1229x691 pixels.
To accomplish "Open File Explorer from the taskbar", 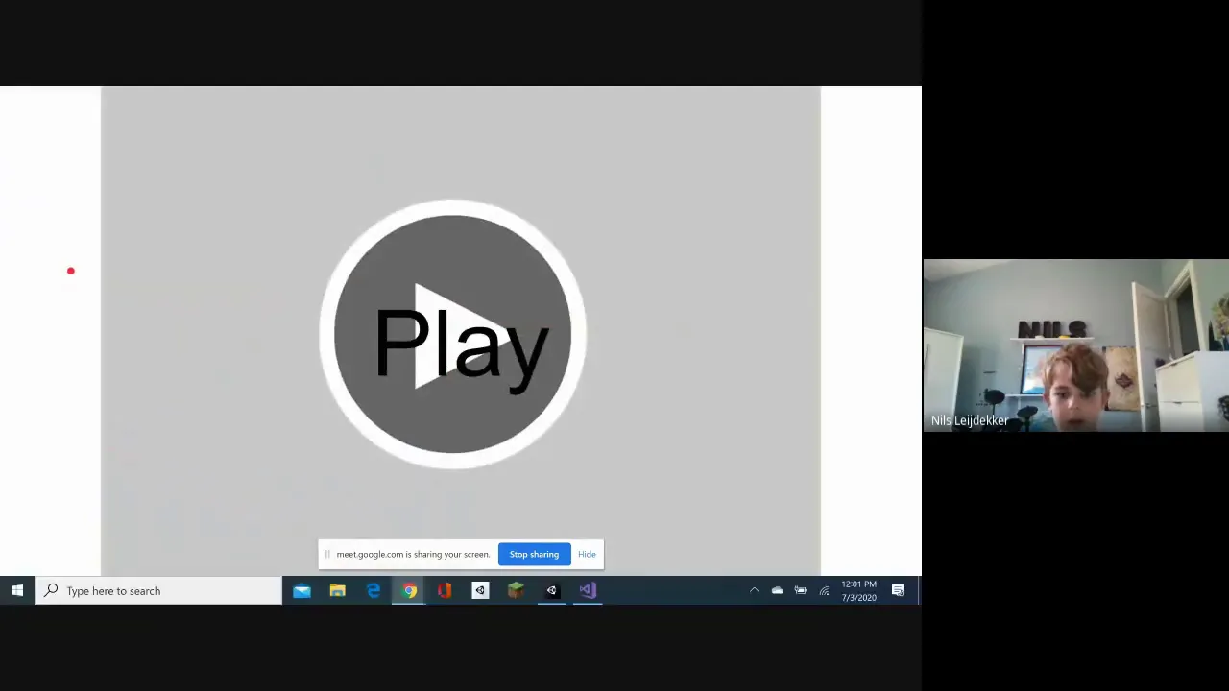I will click(x=337, y=590).
